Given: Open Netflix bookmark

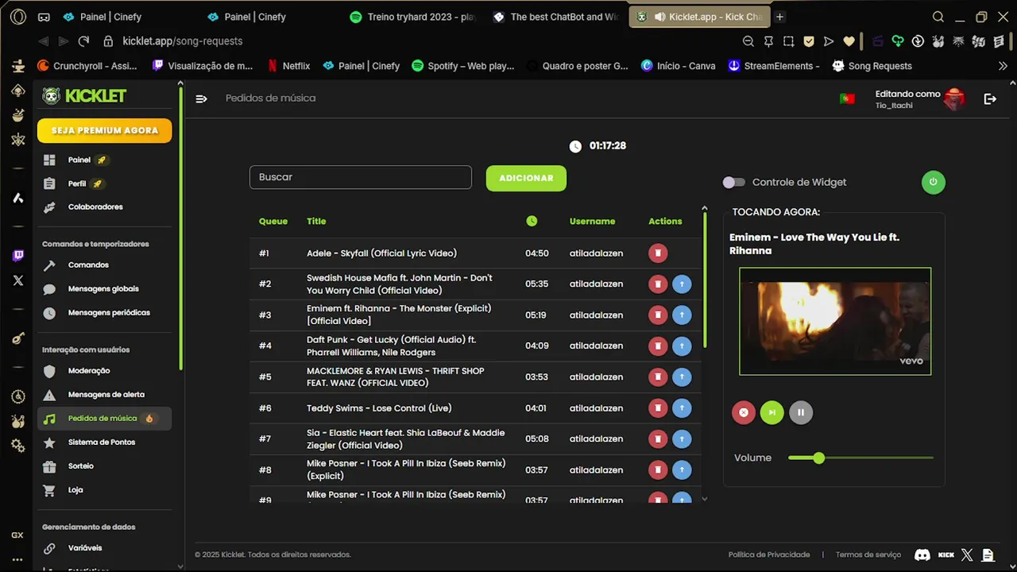Looking at the screenshot, I should 288,66.
